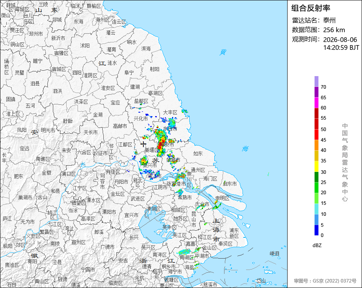Click the 如东 county label

tap(198, 153)
